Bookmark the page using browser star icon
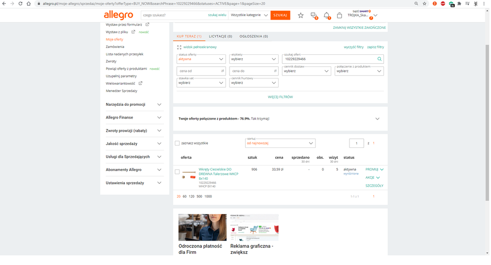Viewport: 491px width, 265px height. tap(424, 3)
